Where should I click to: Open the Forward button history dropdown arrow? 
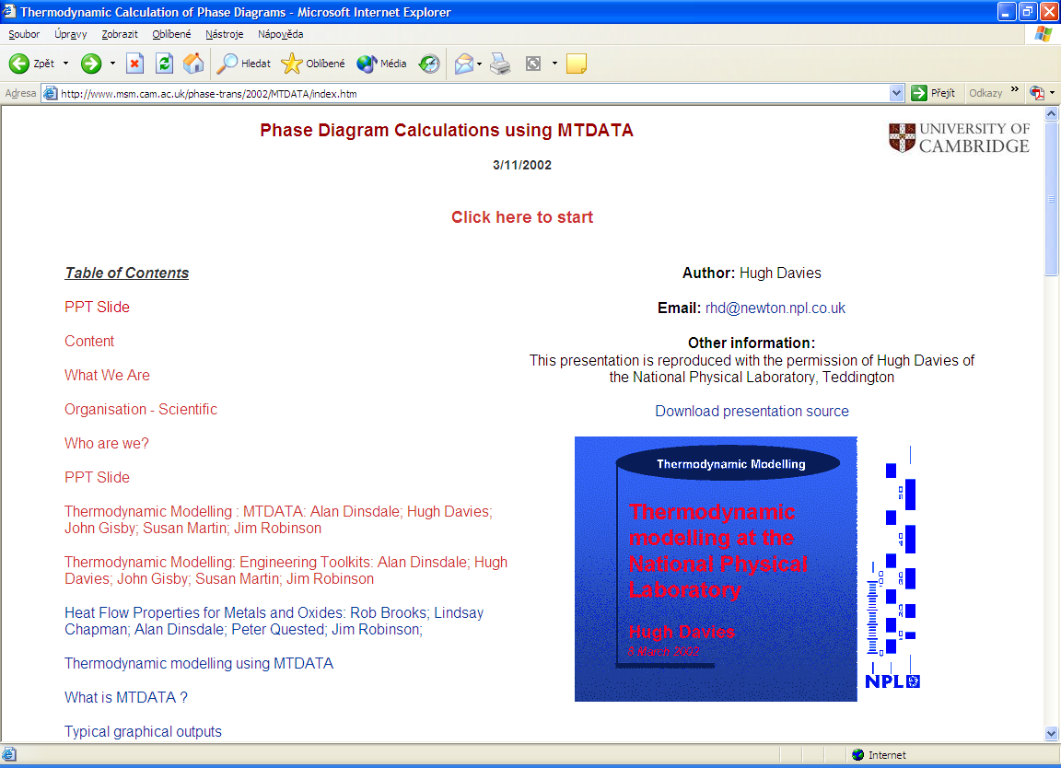[x=112, y=64]
